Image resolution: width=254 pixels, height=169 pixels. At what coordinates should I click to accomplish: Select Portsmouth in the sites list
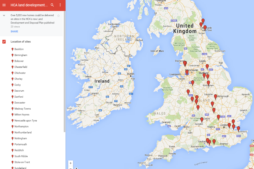coord(21,144)
